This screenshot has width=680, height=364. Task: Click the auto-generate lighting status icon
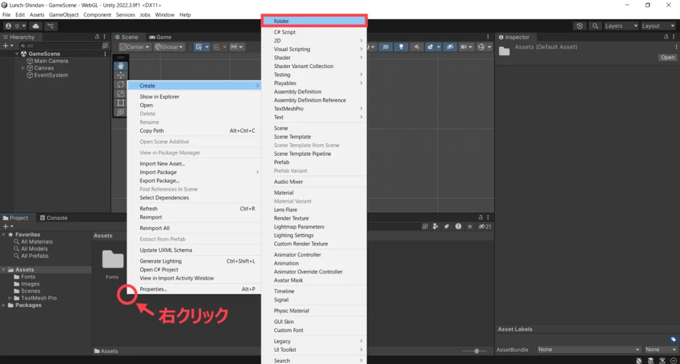click(662, 360)
